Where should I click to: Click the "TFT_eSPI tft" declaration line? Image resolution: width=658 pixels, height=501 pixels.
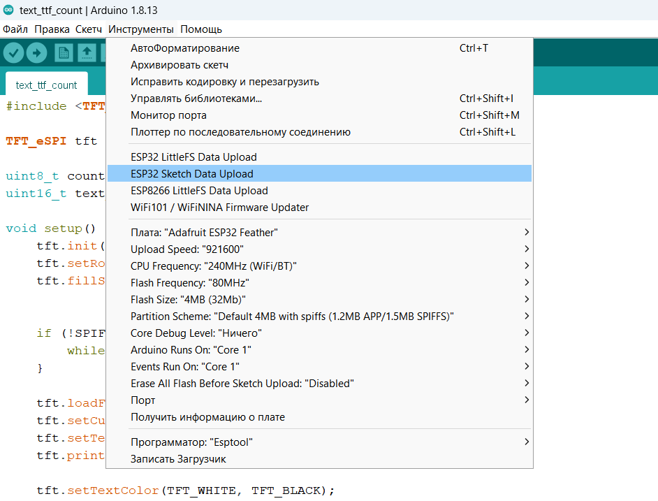coord(52,141)
